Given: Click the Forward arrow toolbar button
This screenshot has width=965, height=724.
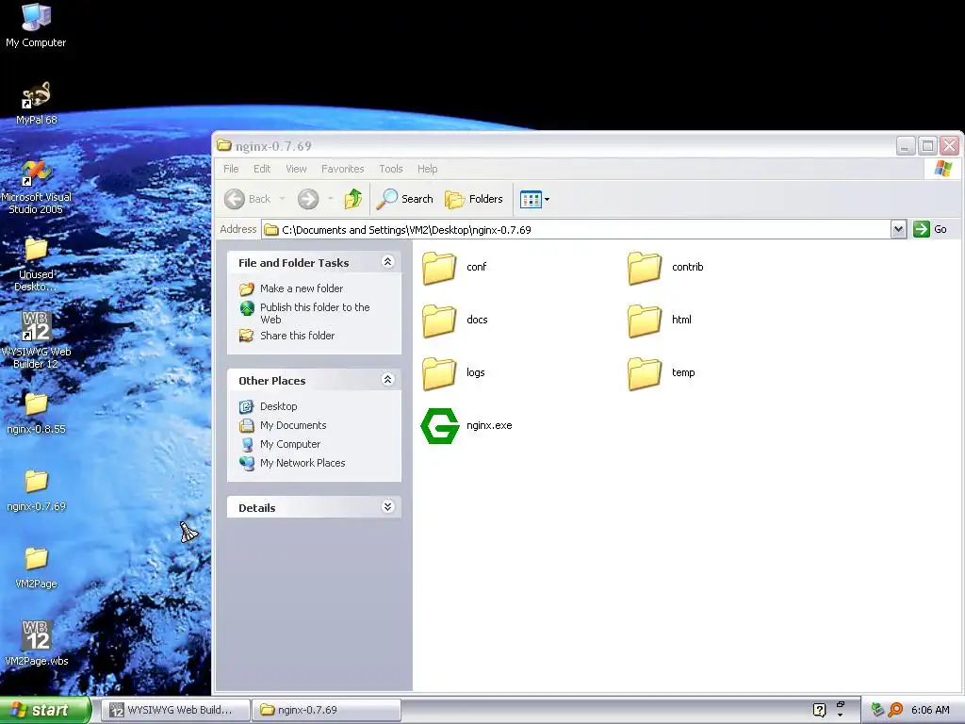Looking at the screenshot, I should (x=308, y=199).
